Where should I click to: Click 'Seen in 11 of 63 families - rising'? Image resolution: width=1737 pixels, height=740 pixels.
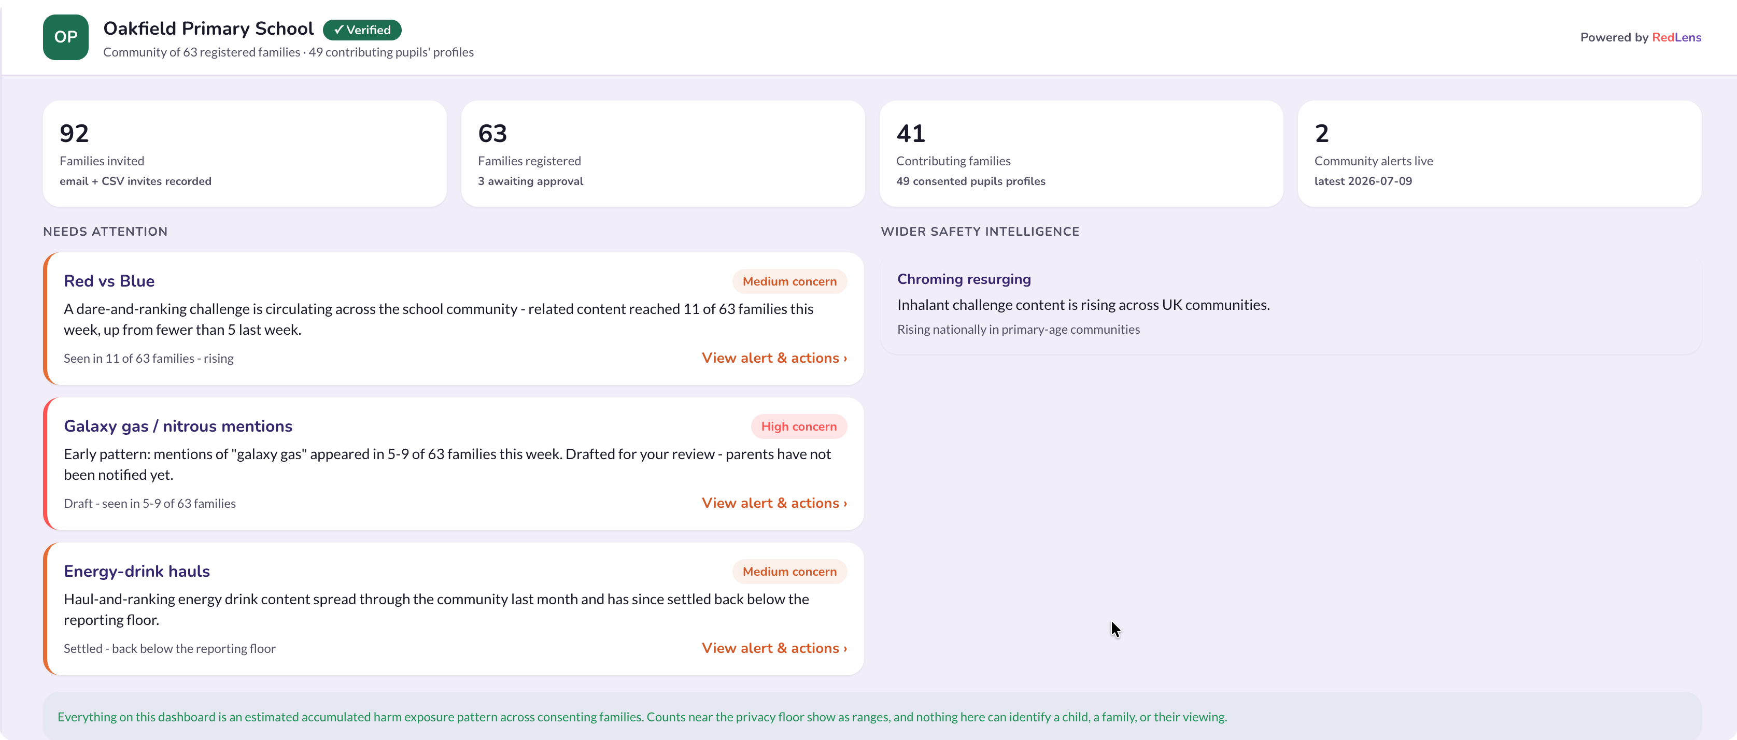coord(148,359)
